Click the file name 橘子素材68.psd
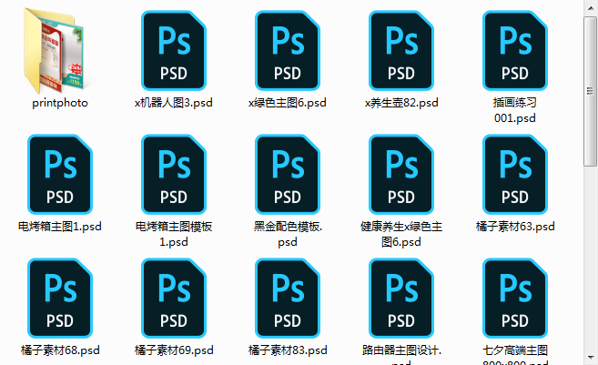The height and width of the screenshot is (365, 598). pyautogui.click(x=60, y=350)
